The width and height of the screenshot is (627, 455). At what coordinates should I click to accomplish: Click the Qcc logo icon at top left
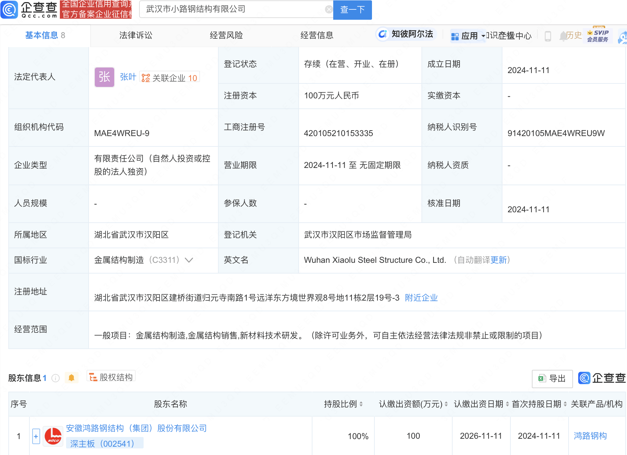coord(9,9)
